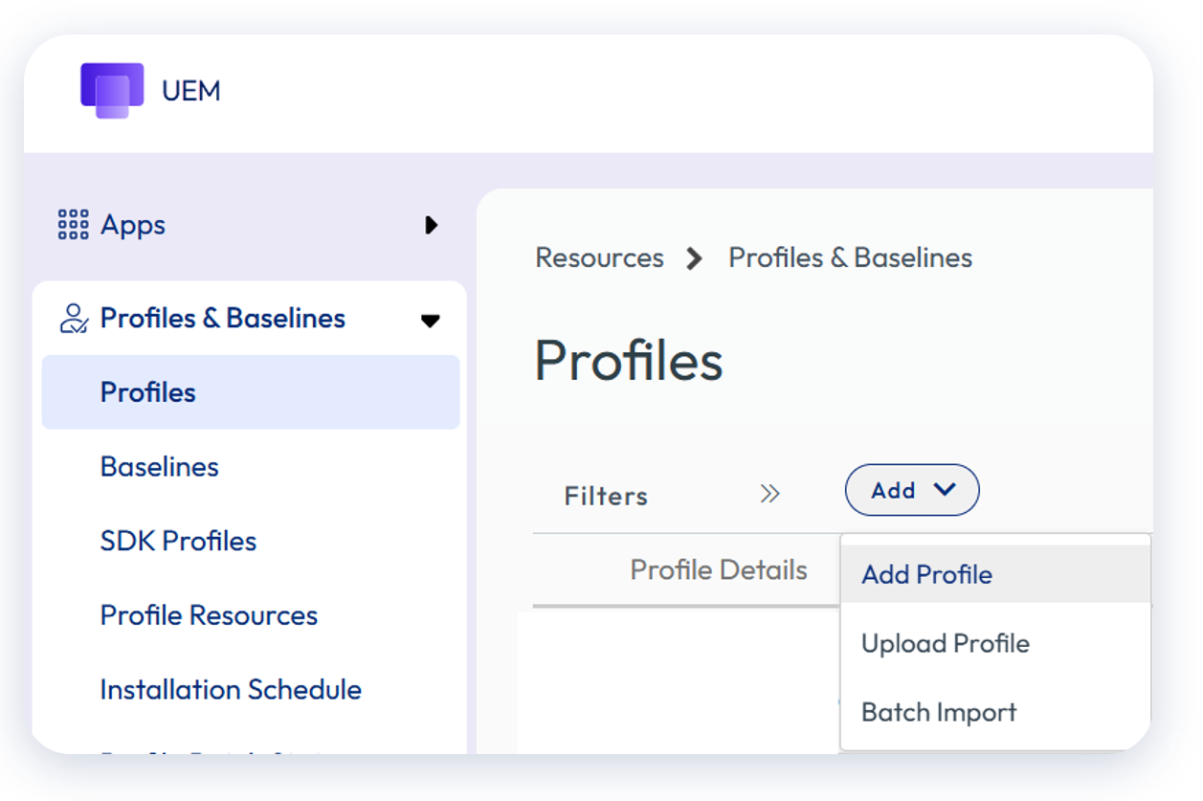Click the Filters label

pyautogui.click(x=606, y=497)
